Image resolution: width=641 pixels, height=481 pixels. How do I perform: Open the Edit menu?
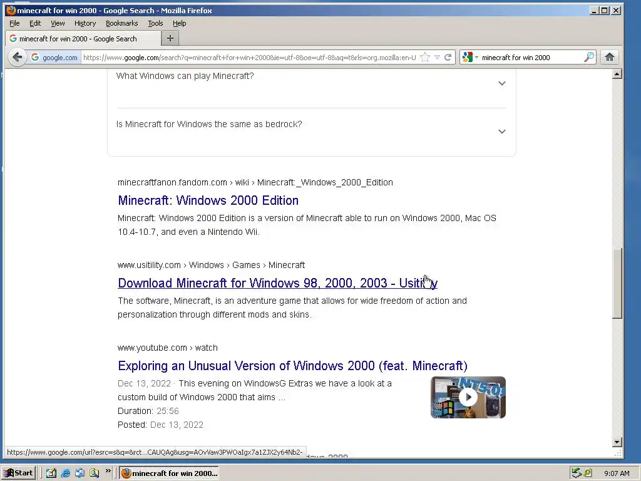click(x=35, y=23)
